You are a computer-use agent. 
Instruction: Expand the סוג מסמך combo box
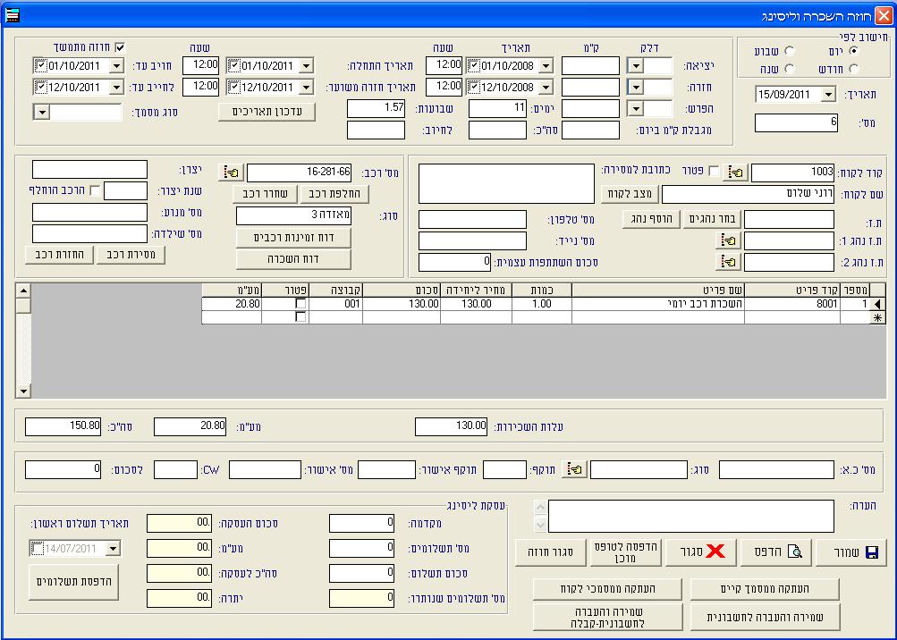[x=42, y=112]
